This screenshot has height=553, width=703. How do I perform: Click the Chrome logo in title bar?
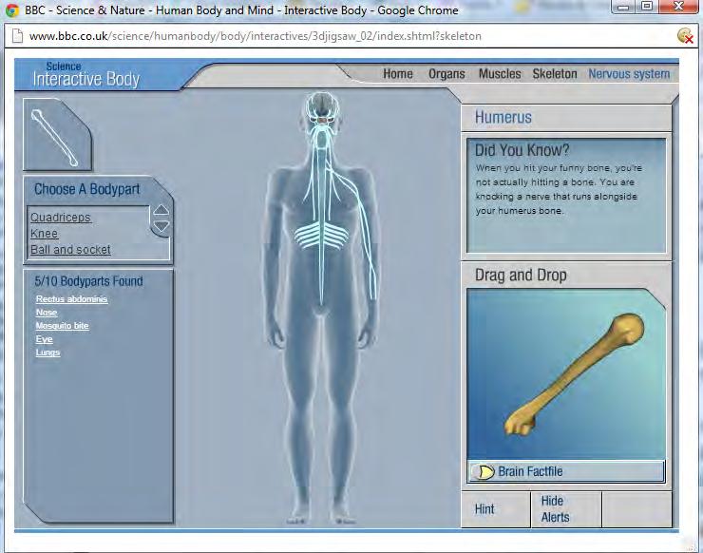click(x=12, y=10)
